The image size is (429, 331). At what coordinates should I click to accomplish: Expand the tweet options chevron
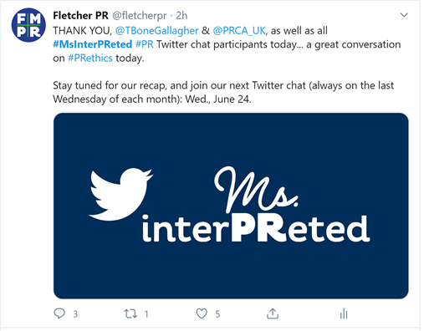pyautogui.click(x=404, y=15)
